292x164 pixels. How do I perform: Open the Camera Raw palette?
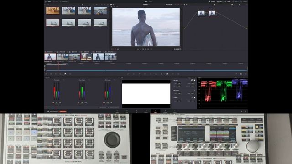tap(47, 74)
